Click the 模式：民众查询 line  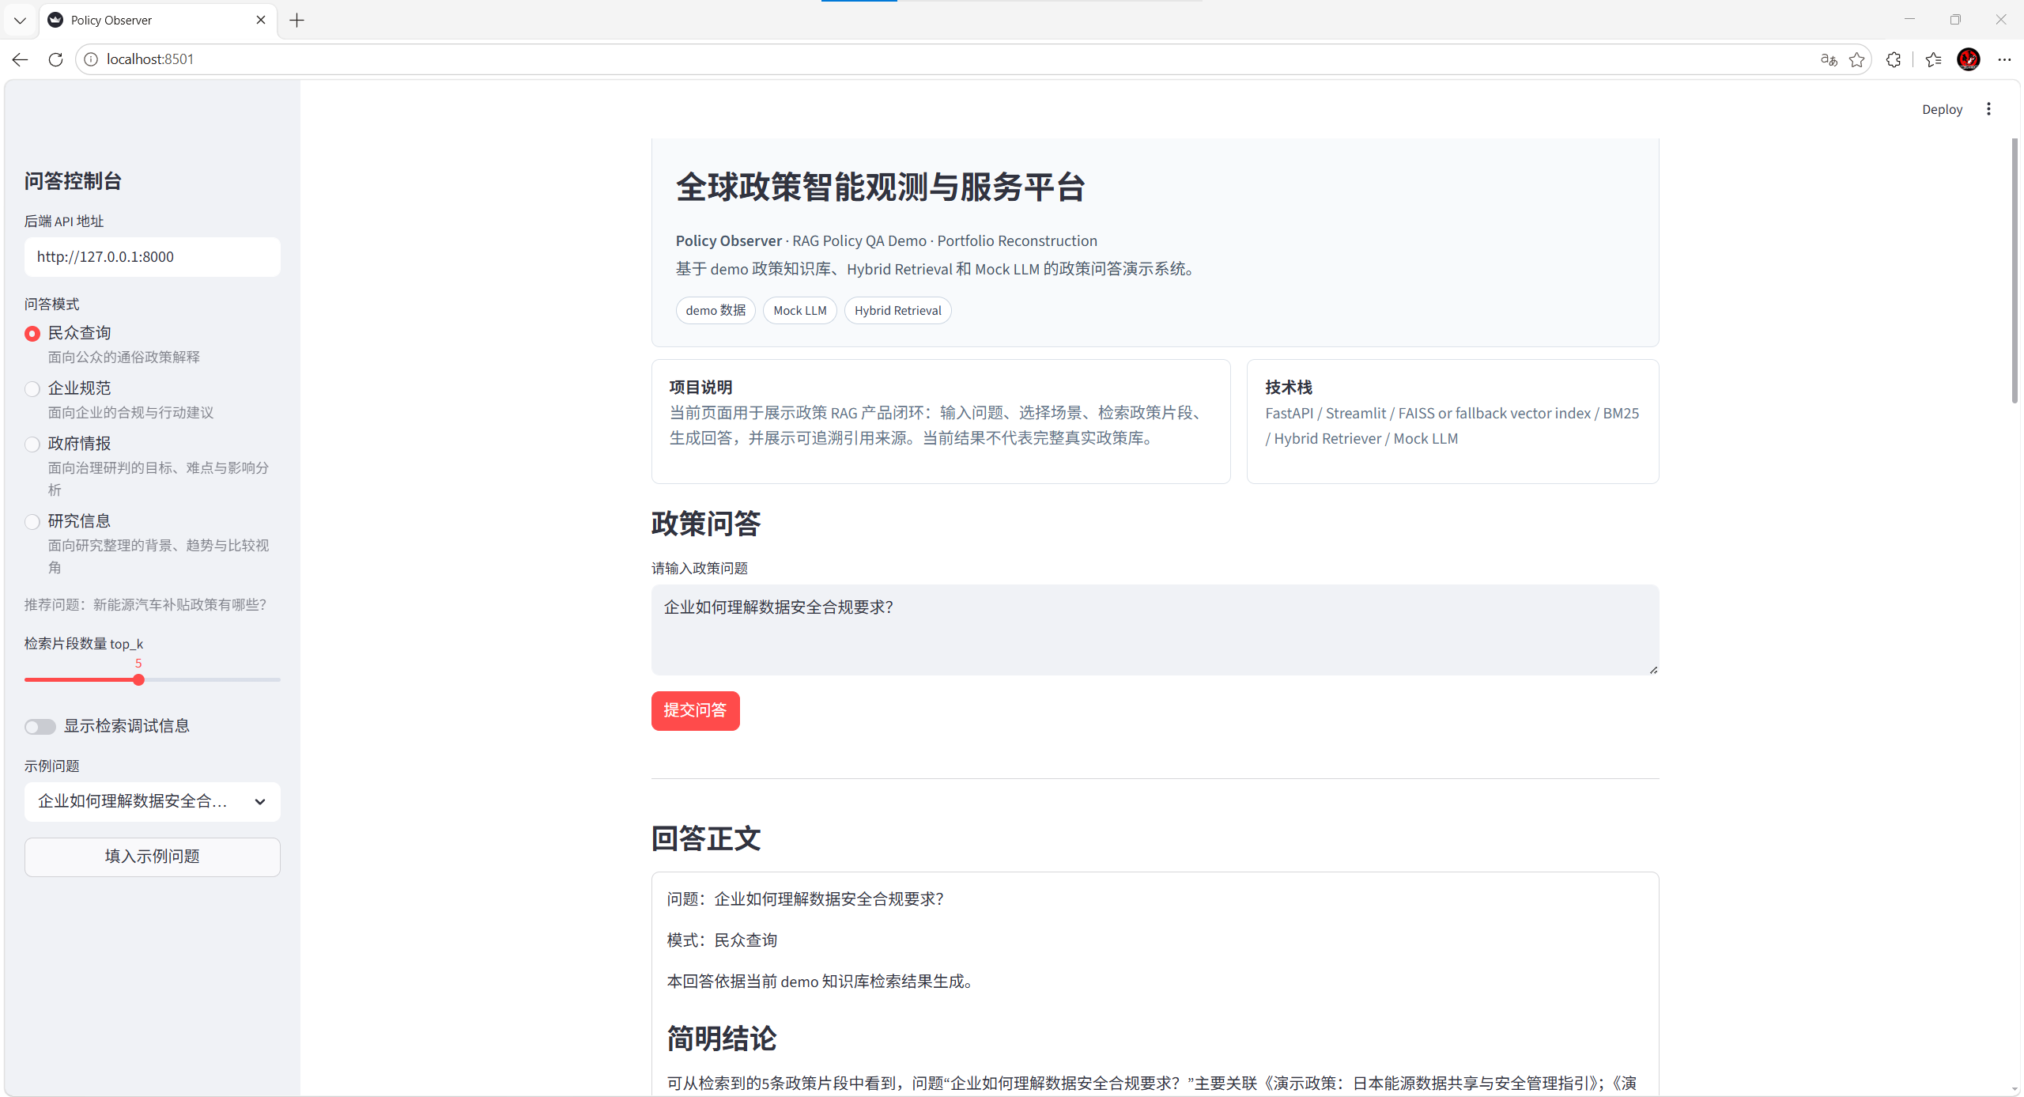tap(721, 940)
